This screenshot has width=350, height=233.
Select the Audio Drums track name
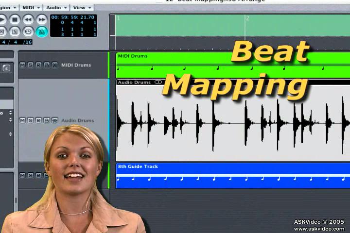pyautogui.click(x=78, y=120)
